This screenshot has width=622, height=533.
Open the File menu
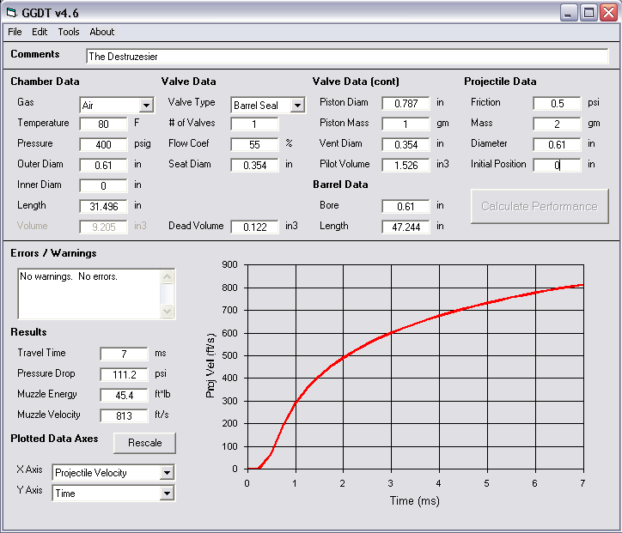point(15,32)
